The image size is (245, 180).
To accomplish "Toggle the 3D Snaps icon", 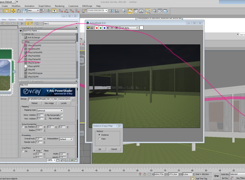I will pyautogui.click(x=60, y=11).
